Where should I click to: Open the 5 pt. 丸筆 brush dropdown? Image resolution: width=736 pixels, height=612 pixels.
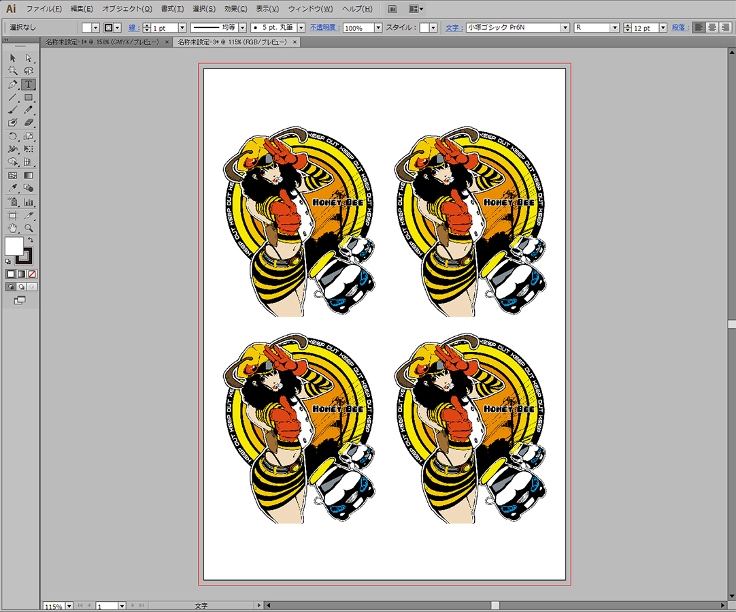click(x=301, y=28)
